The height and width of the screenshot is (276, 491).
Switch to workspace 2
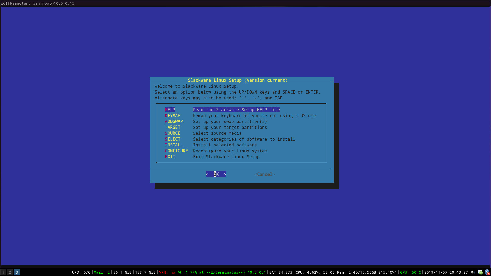tap(10, 272)
